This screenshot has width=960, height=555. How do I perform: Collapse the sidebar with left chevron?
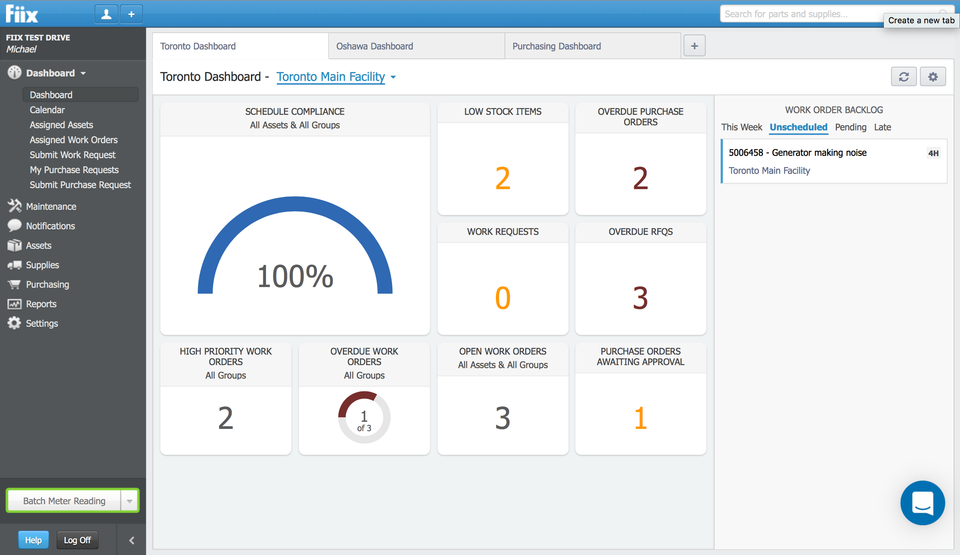point(132,540)
